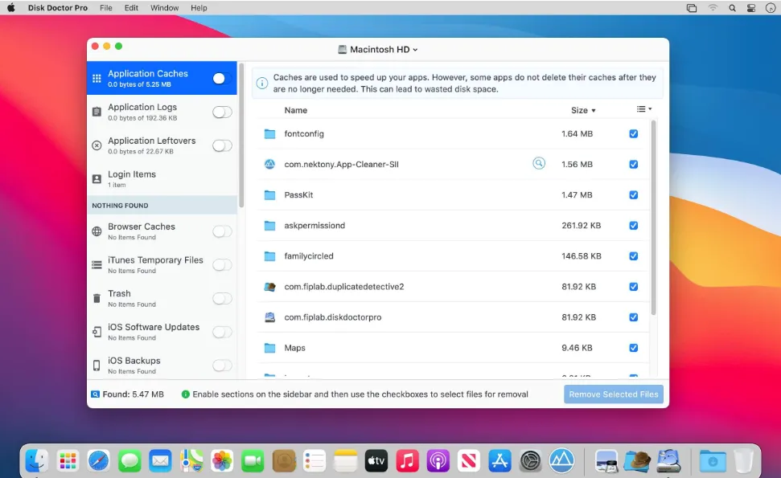
Task: Click the Found magnifier icon in status bar
Action: [x=95, y=394]
